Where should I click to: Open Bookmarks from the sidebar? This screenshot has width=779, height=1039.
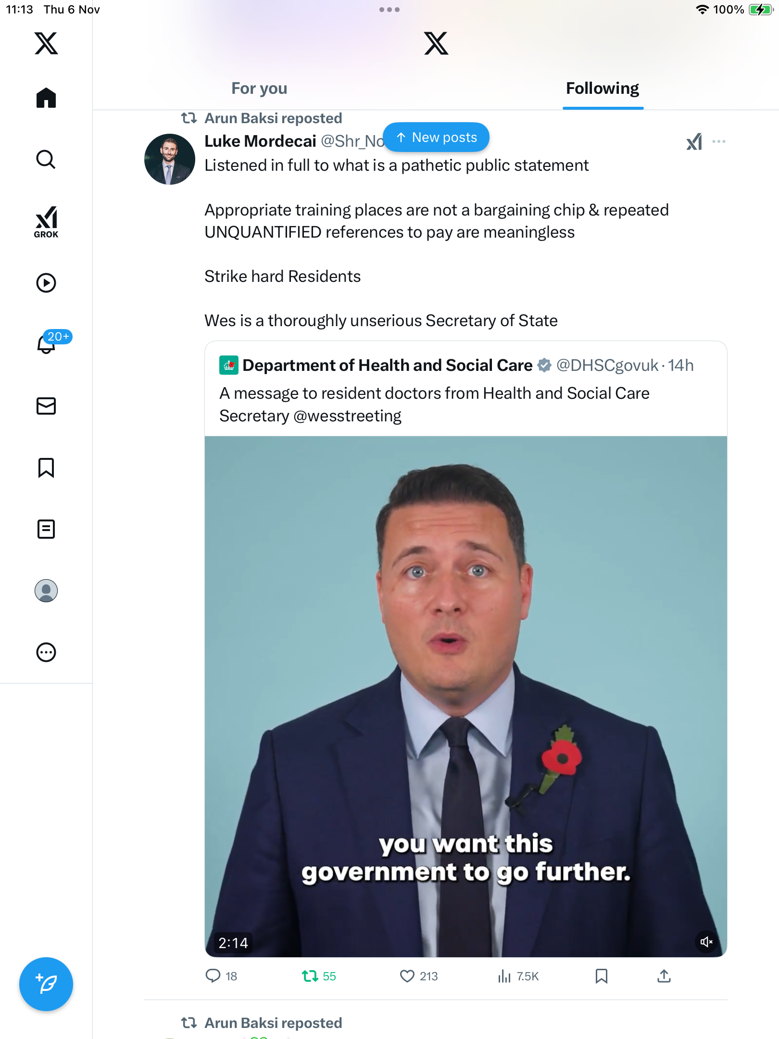pos(46,468)
